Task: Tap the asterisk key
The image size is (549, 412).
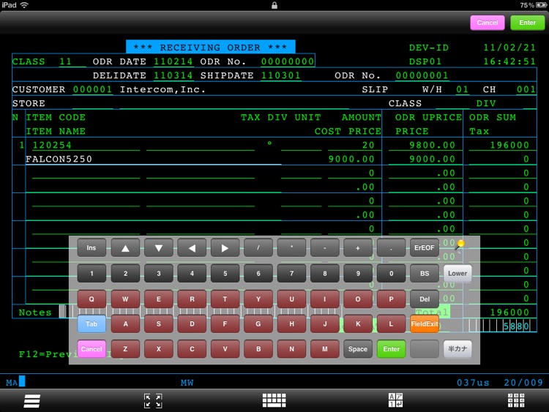Action: [291, 248]
